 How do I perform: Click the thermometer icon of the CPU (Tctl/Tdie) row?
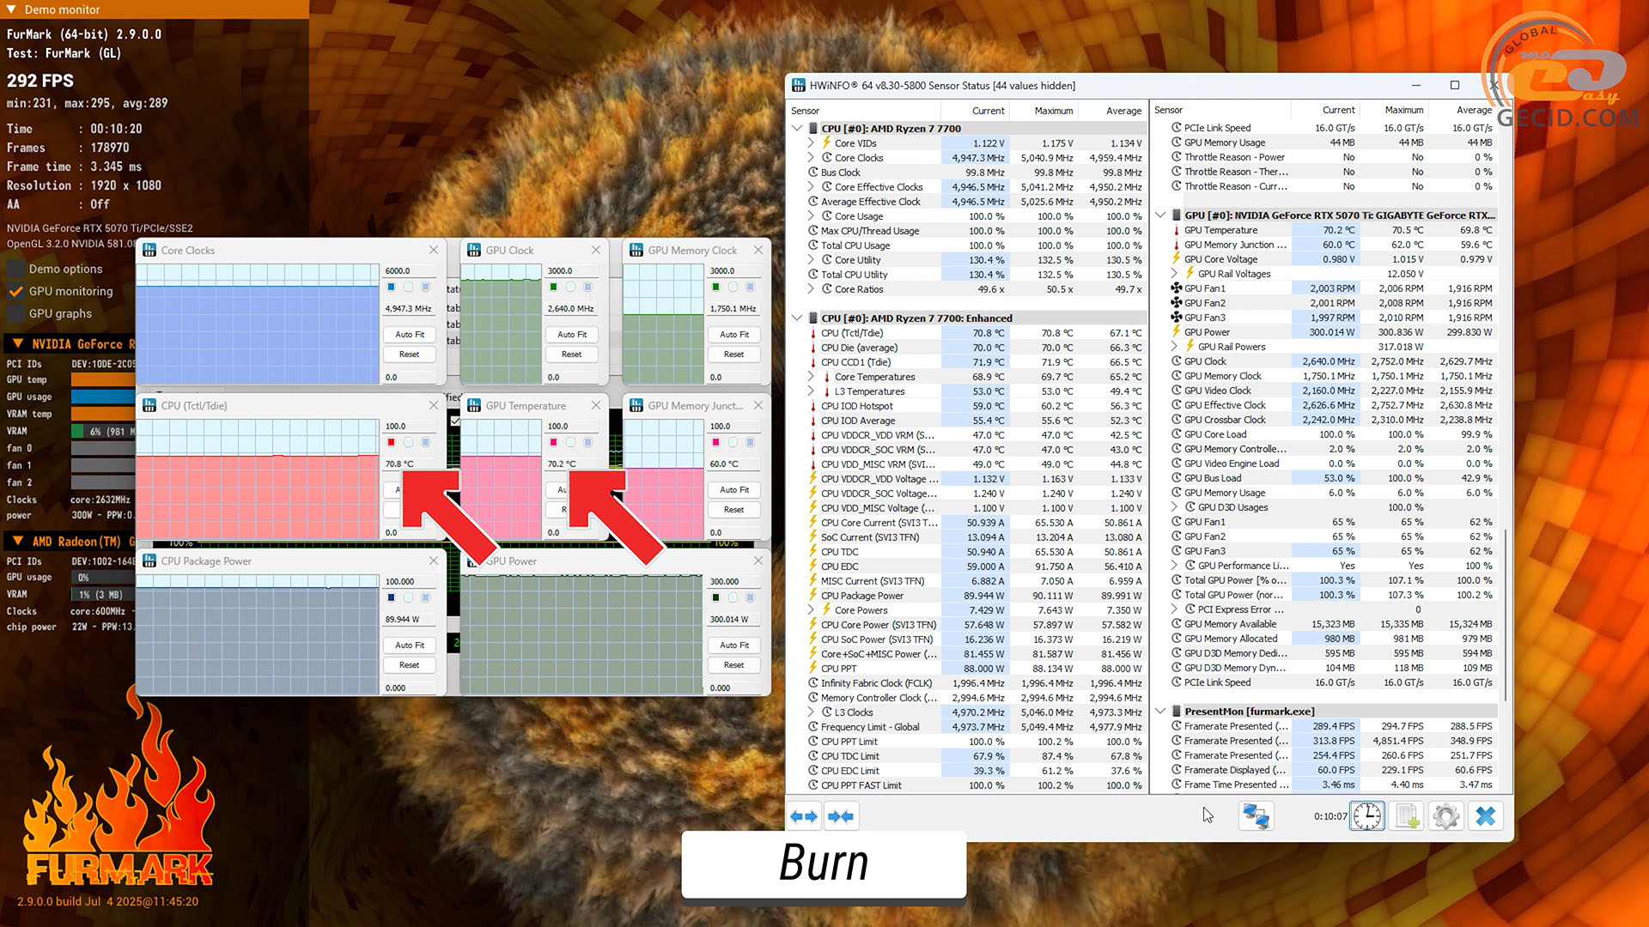pyautogui.click(x=813, y=333)
